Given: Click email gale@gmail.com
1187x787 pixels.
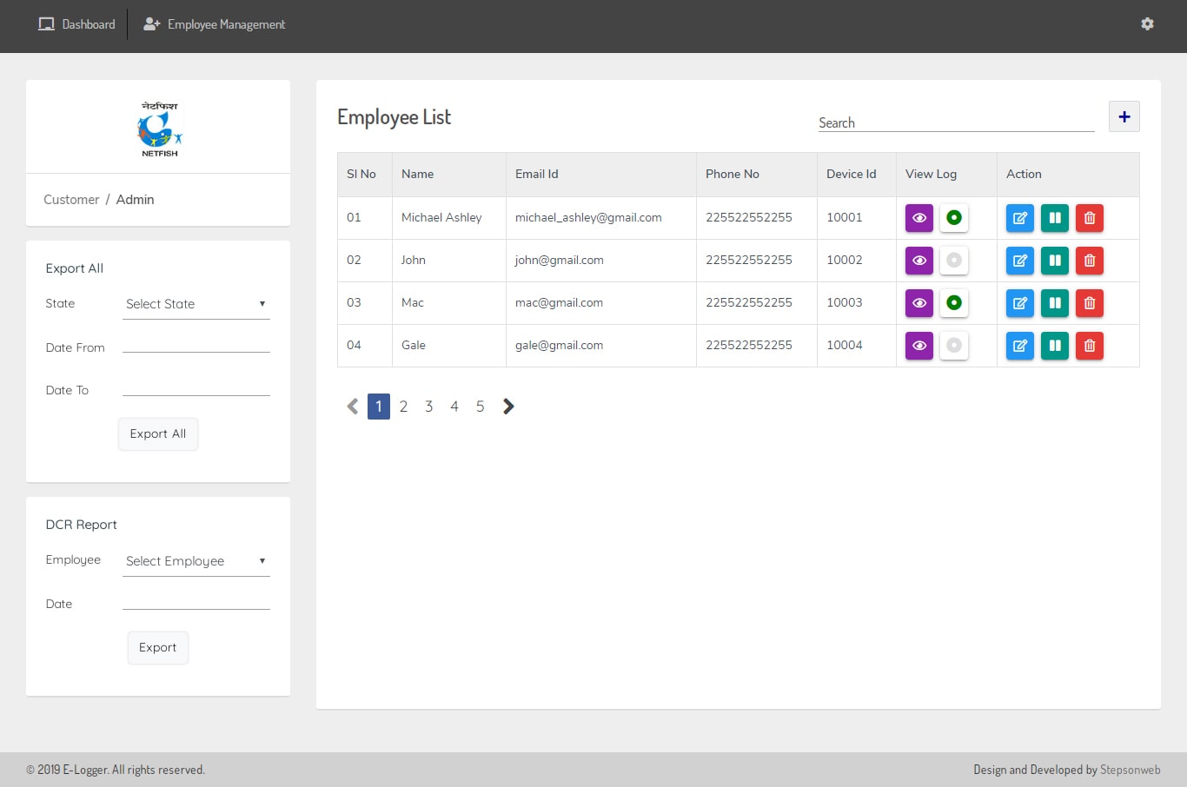Looking at the screenshot, I should [x=559, y=346].
